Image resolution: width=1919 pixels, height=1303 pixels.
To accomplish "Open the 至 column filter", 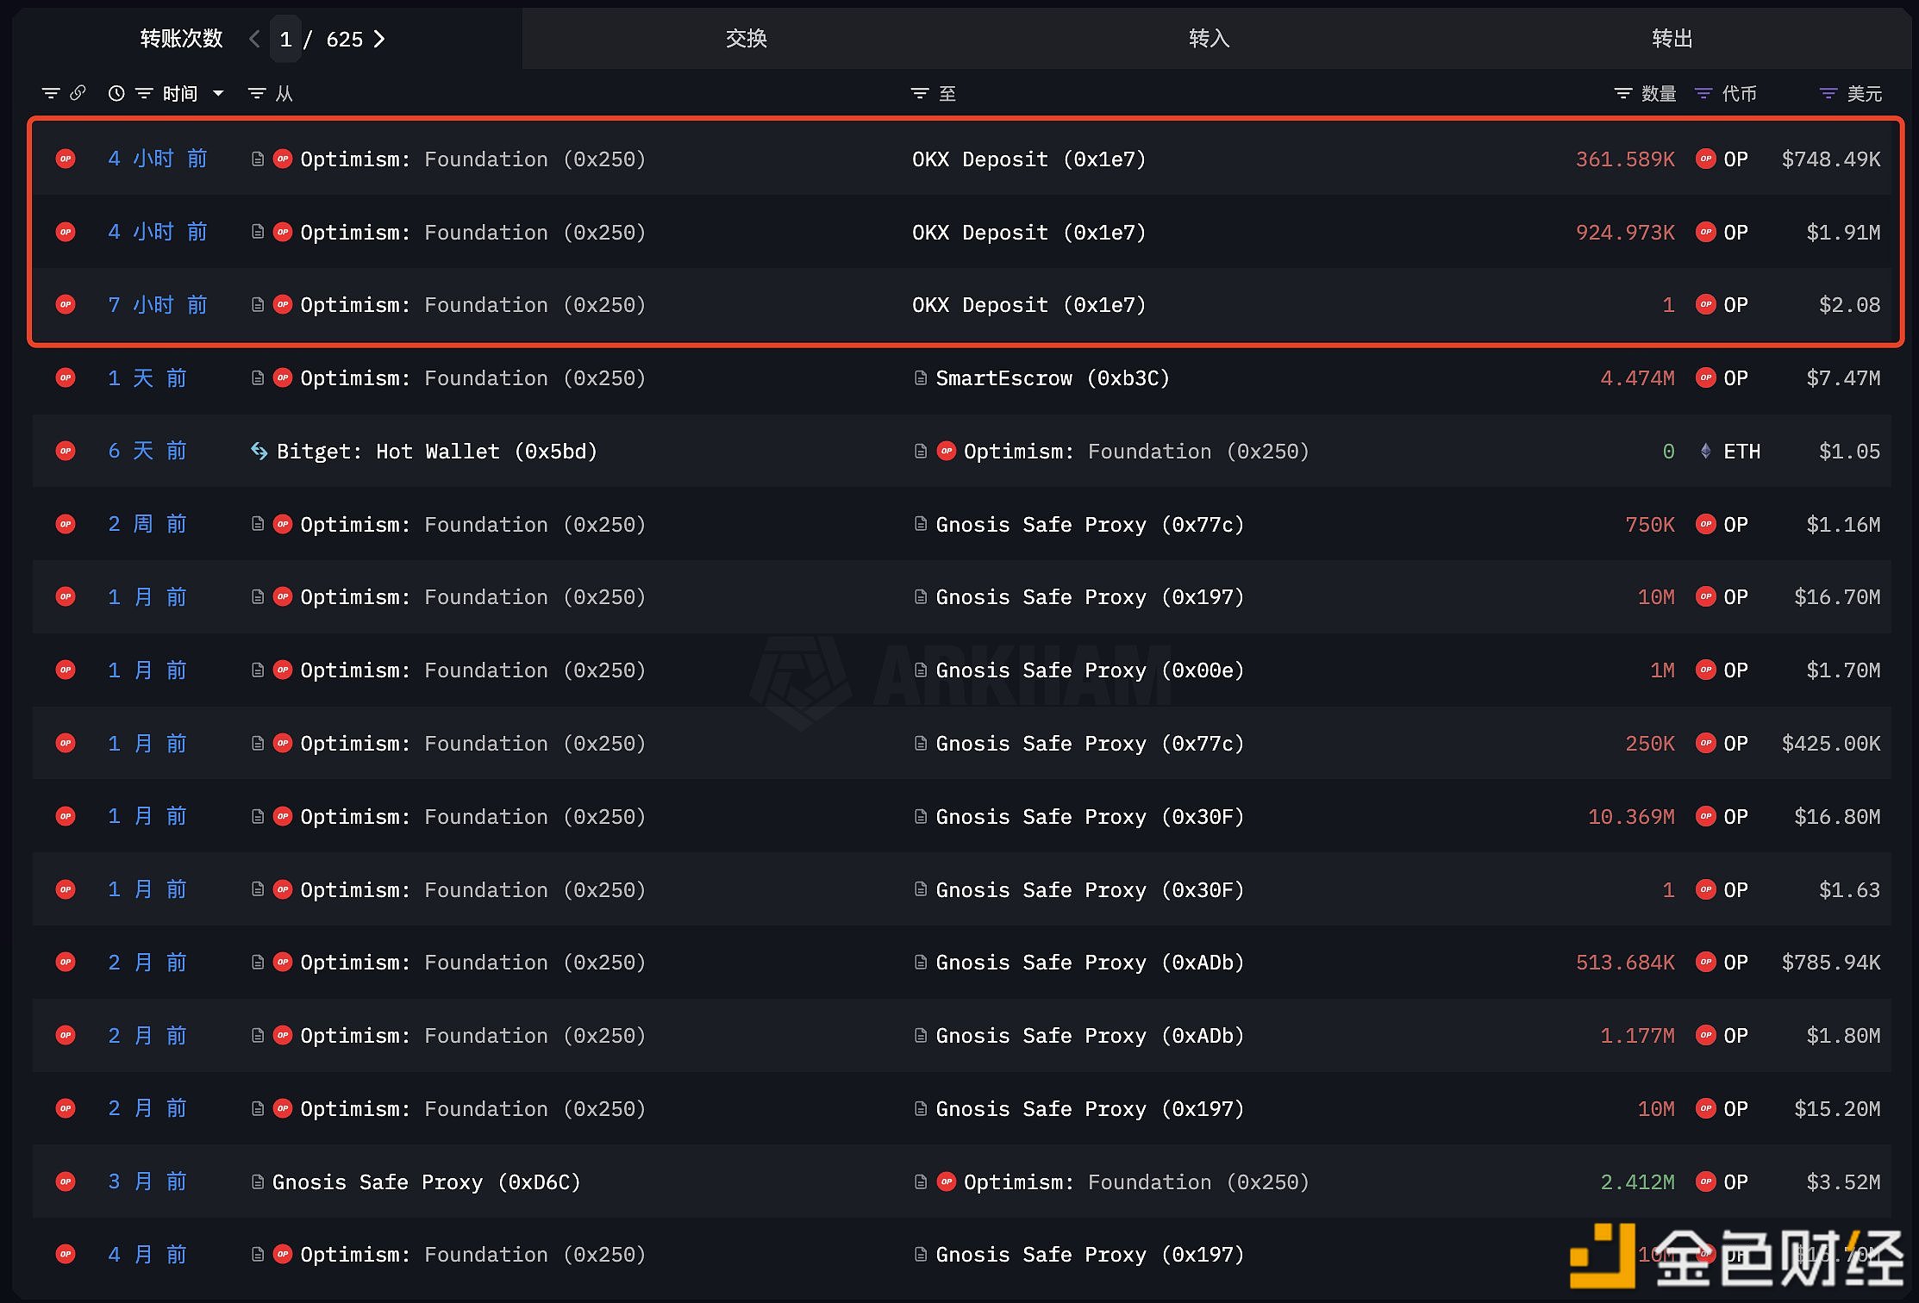I will (x=920, y=93).
